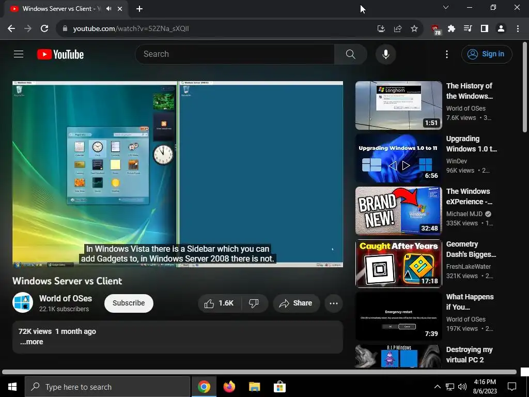Click the search magnifier button

coord(351,54)
